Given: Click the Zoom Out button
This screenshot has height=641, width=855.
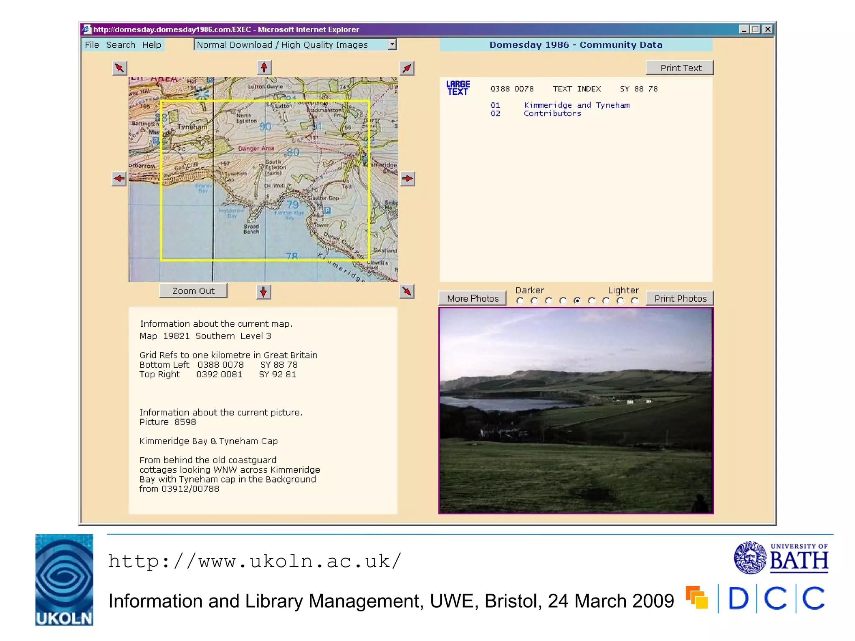Looking at the screenshot, I should [x=193, y=291].
